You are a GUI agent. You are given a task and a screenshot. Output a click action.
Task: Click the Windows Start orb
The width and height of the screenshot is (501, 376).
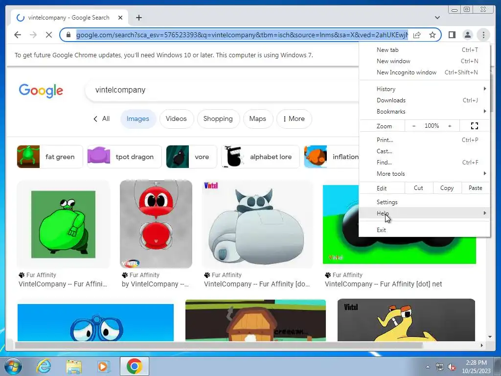click(x=13, y=366)
